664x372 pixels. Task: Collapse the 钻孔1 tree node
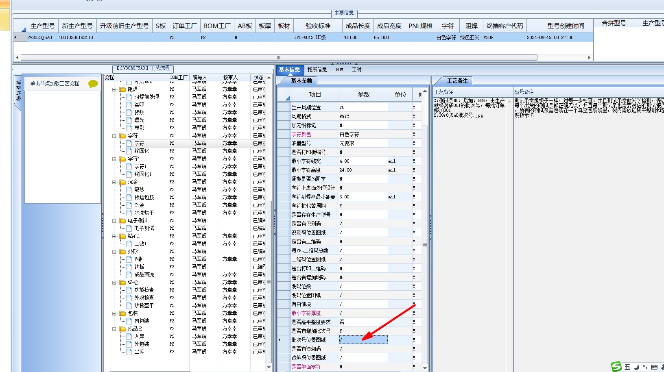[x=114, y=236]
